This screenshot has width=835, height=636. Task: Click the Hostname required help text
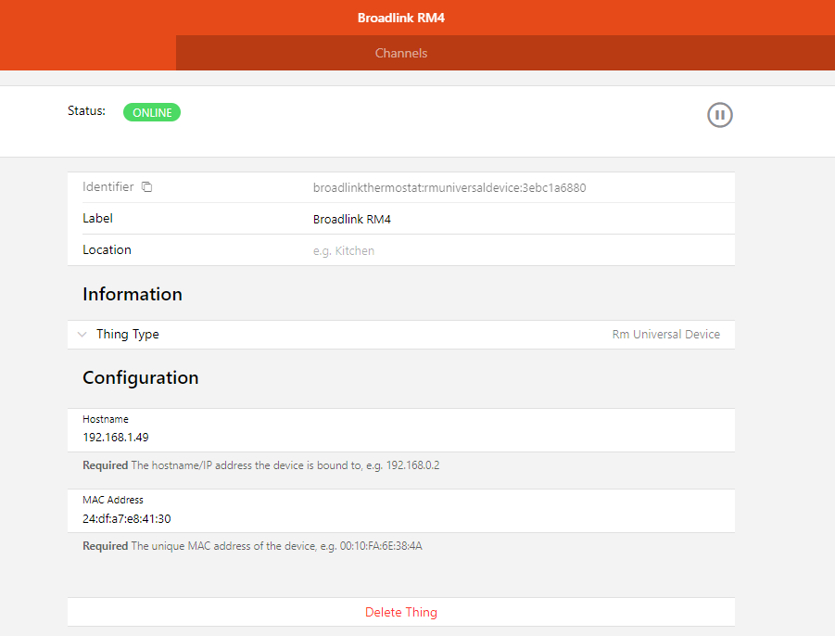(x=260, y=465)
